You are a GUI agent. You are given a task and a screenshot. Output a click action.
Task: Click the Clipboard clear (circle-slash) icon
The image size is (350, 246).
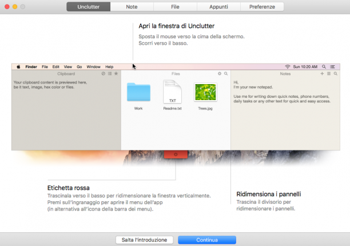[103, 73]
